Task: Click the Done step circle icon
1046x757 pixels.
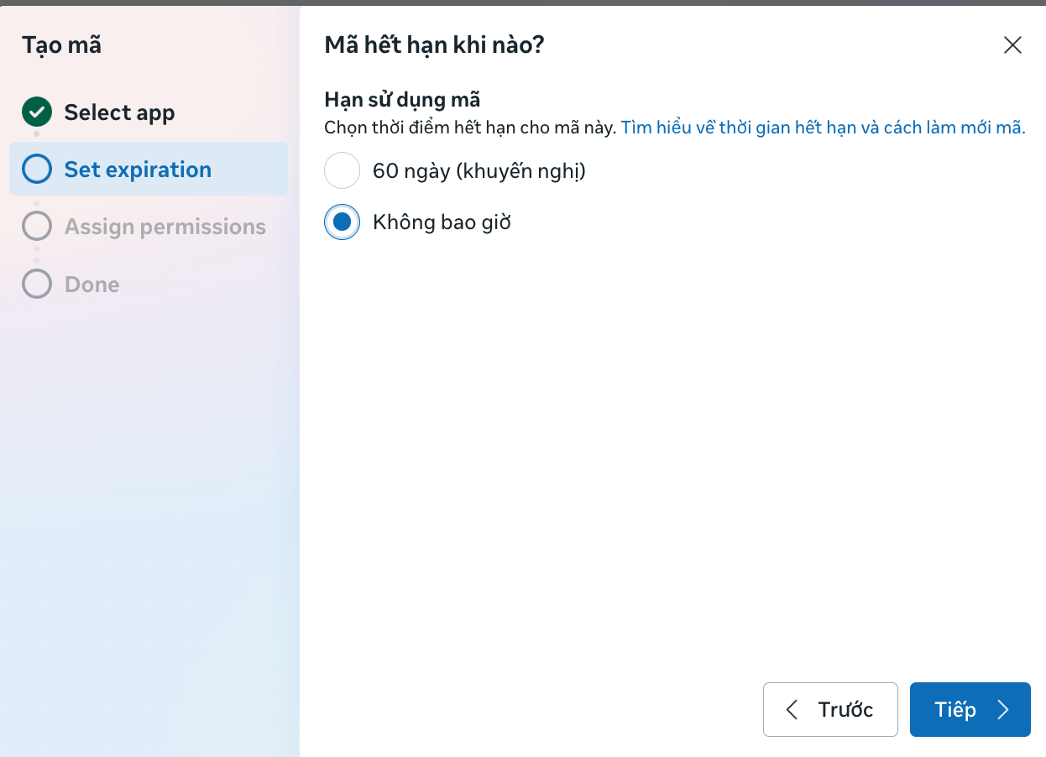Action: point(37,285)
